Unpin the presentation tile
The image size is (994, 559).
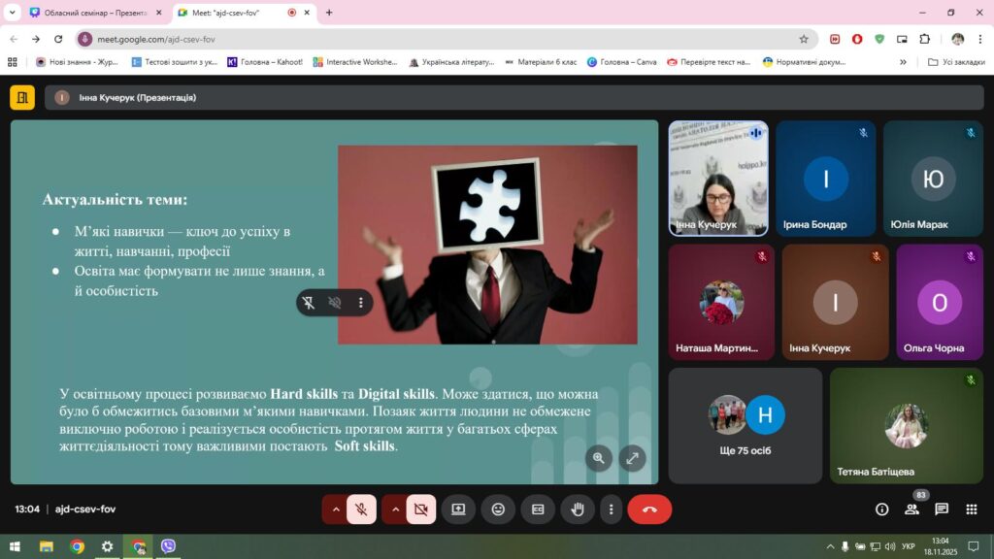308,303
